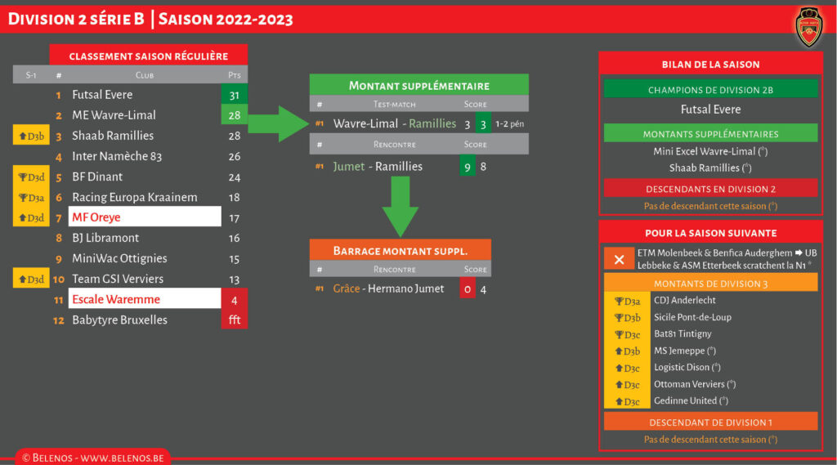The image size is (837, 465).
Task: Click the arrow D3b badge beside MS Jemeppe
Action: click(626, 351)
